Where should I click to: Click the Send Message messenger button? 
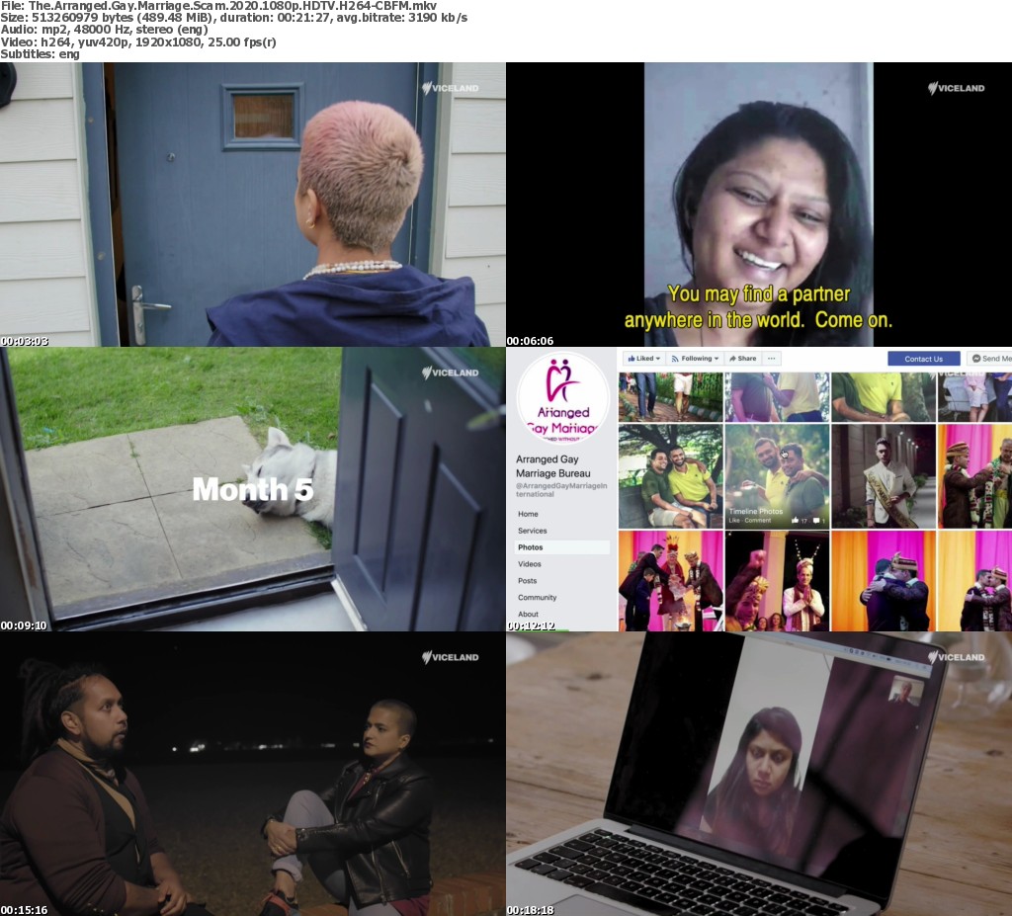point(989,359)
